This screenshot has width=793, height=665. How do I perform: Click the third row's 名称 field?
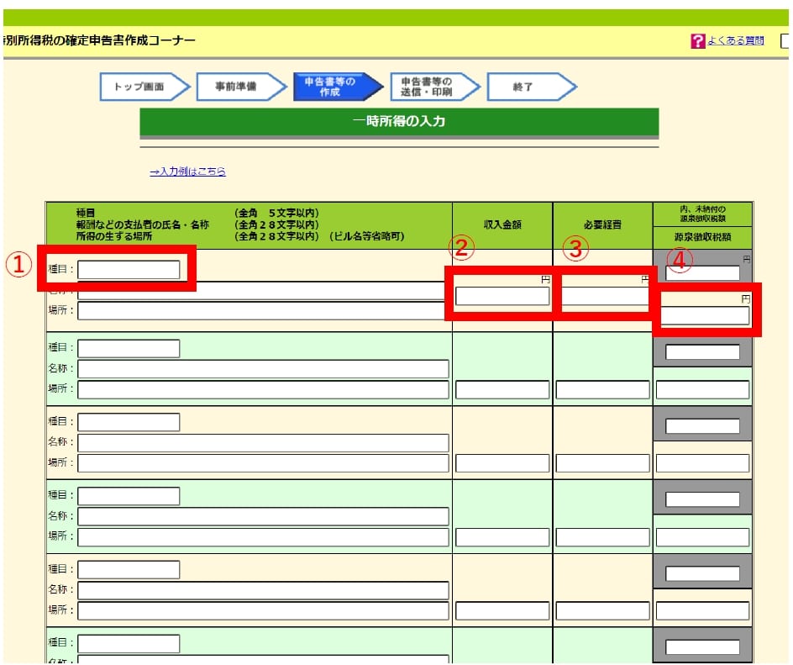click(x=263, y=443)
